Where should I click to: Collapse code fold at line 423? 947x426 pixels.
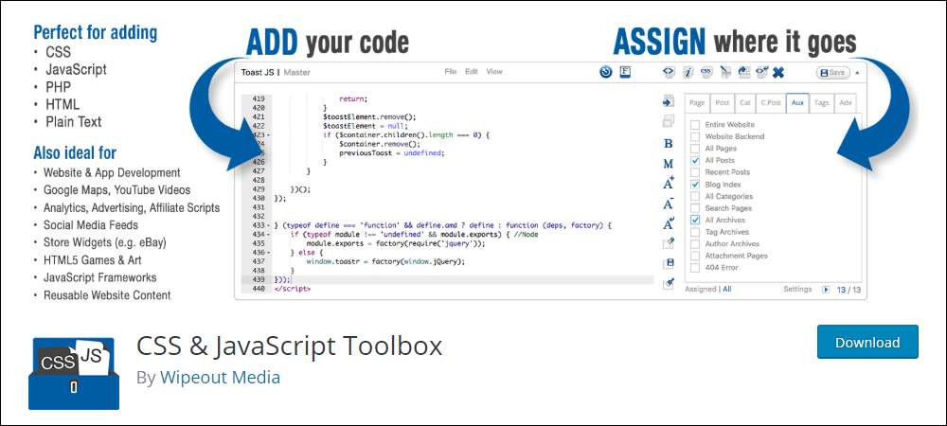(x=268, y=135)
